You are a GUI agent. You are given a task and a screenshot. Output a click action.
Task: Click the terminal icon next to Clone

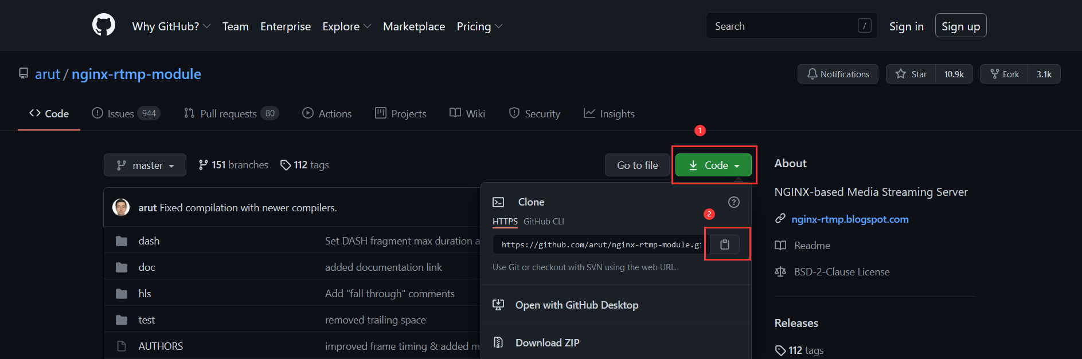pyautogui.click(x=498, y=202)
